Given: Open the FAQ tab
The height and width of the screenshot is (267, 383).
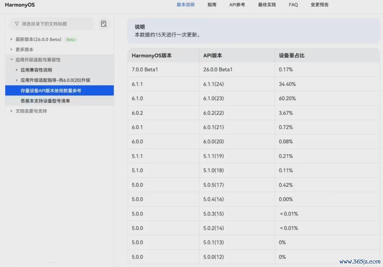Looking at the screenshot, I should (x=293, y=5).
